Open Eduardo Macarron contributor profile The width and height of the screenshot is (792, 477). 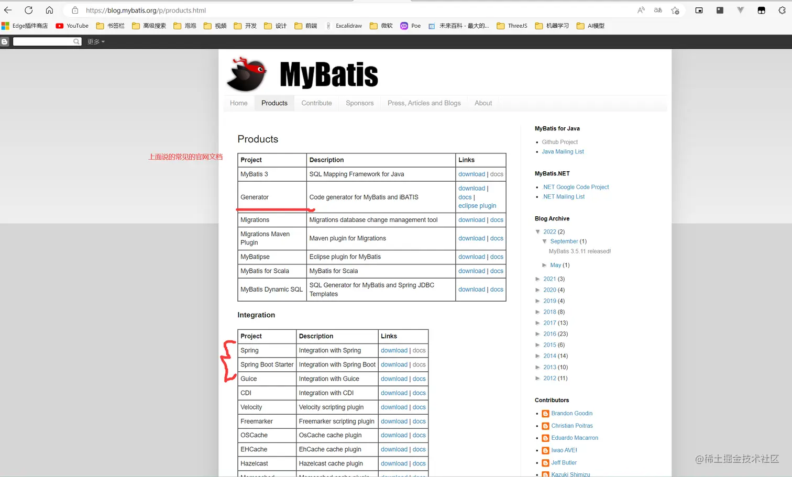575,438
